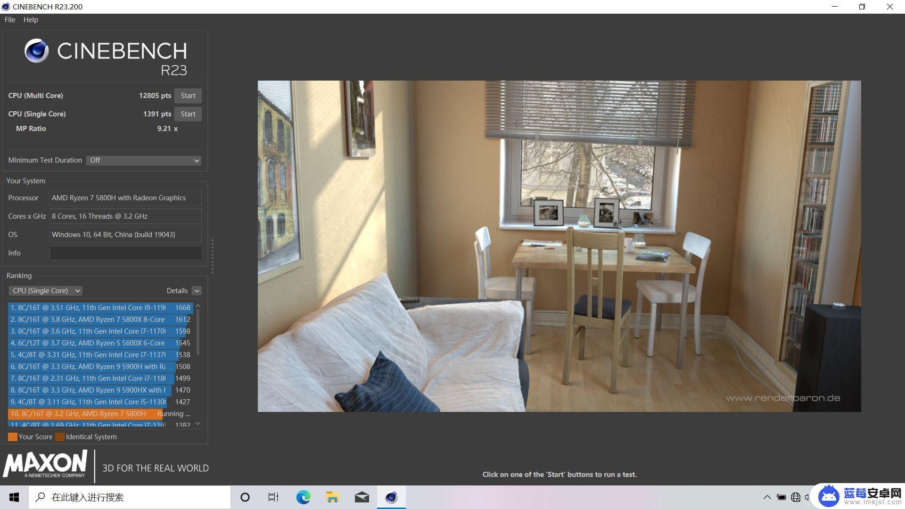Select ranking row 4 AMD Ryzen 5 5600X
Viewport: 905px width, 509px height.
(100, 343)
